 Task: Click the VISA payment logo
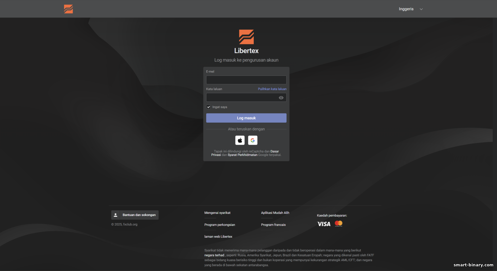point(324,224)
